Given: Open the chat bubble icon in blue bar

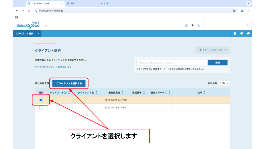Looking at the screenshot, I should [248, 33].
